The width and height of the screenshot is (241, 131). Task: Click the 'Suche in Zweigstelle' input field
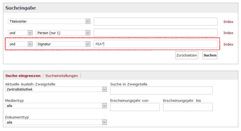[161, 90]
